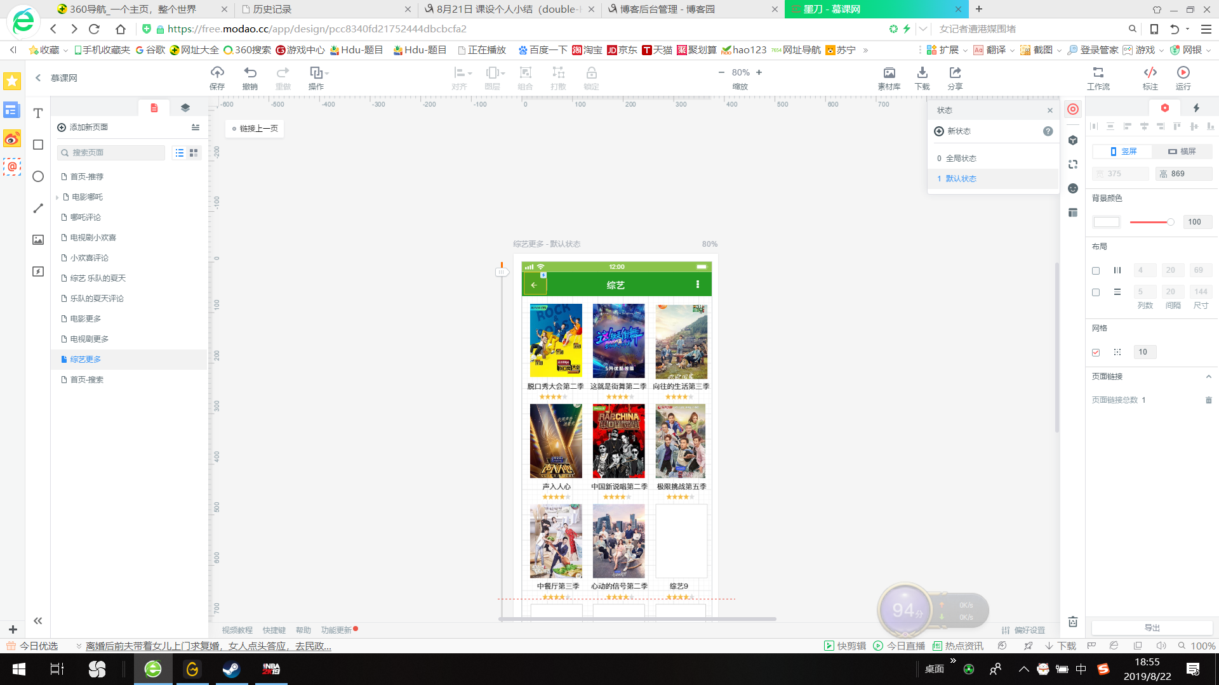This screenshot has height=685, width=1219.
Task: Select the Circle shape tool
Action: click(x=38, y=176)
